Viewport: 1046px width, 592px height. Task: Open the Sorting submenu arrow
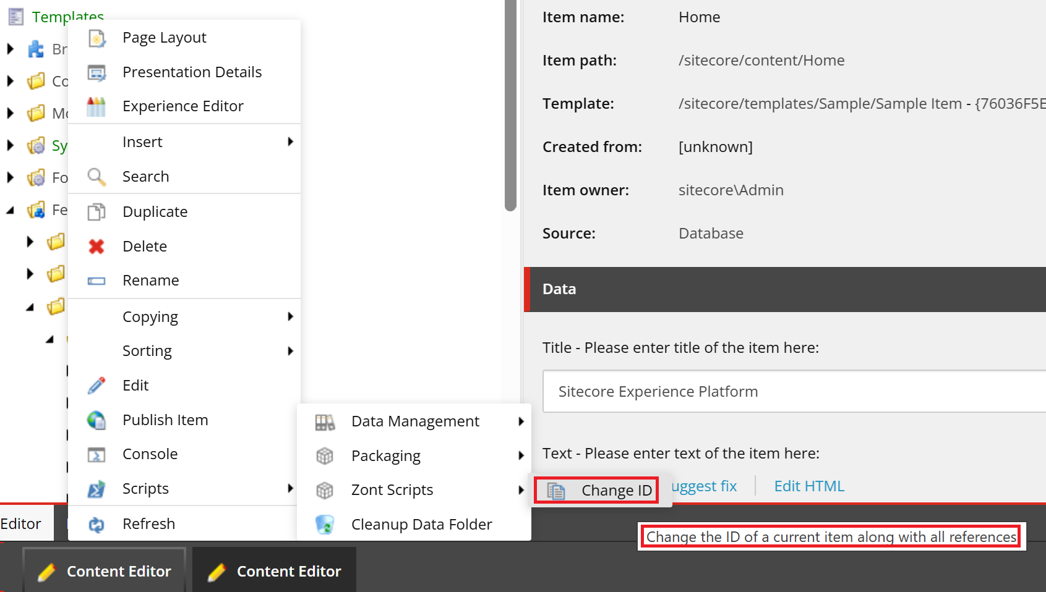click(x=290, y=351)
